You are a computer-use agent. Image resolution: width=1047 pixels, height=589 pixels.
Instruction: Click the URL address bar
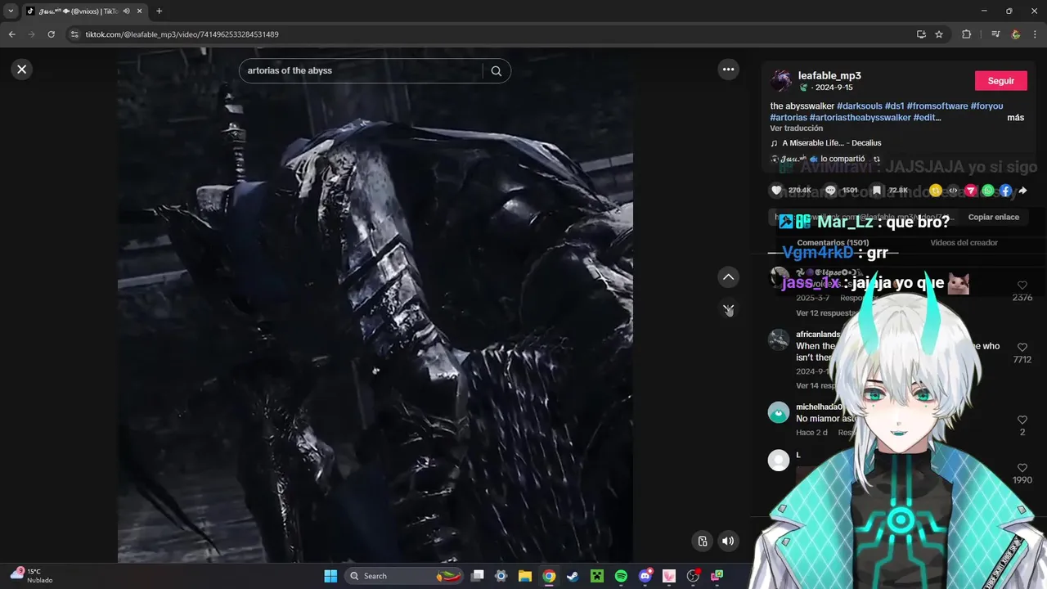[x=491, y=34]
